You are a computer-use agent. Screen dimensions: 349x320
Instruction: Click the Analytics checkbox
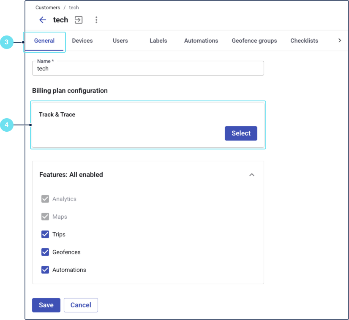pyautogui.click(x=45, y=199)
